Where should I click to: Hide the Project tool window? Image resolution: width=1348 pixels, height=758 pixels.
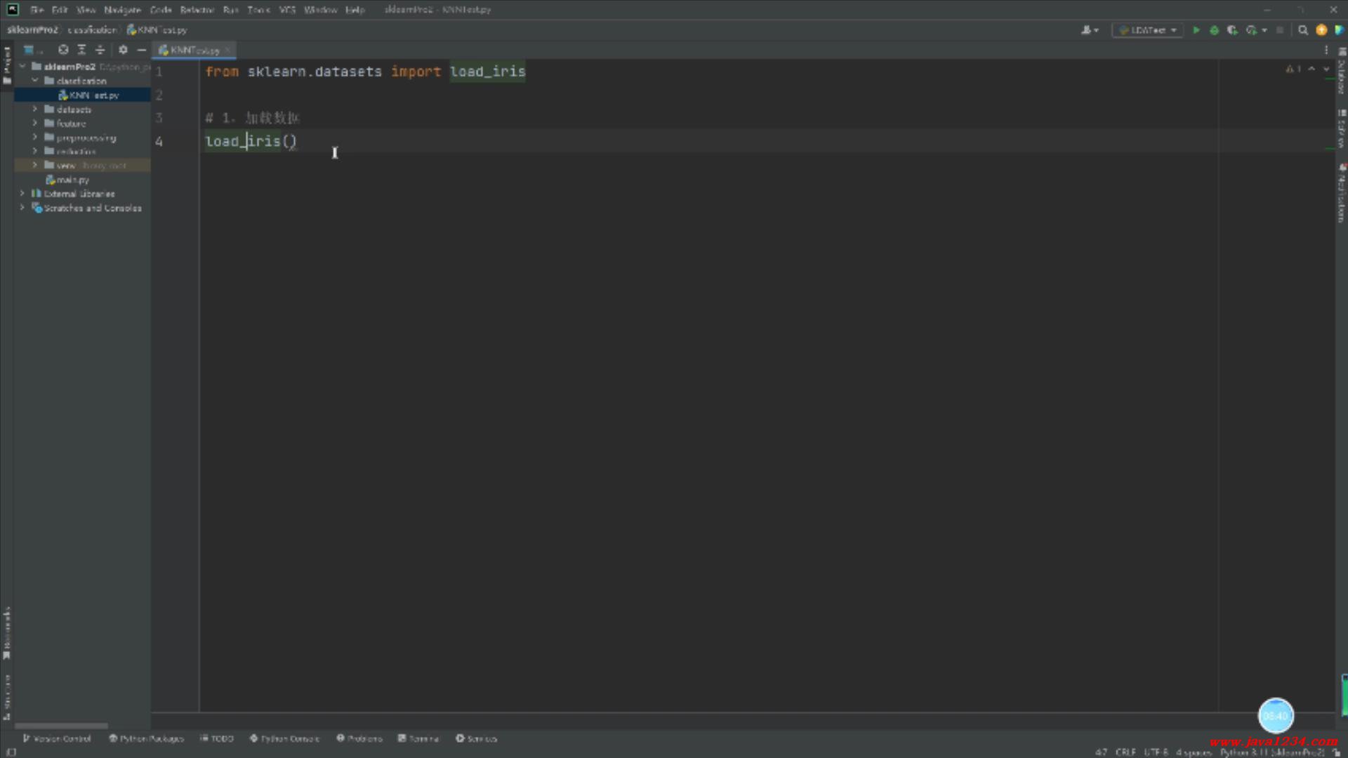point(141,50)
